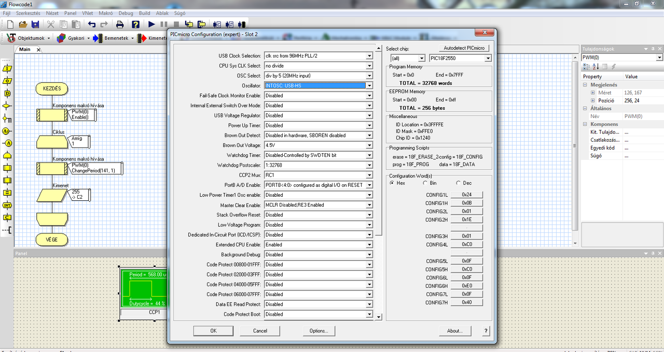Collapse the Megjelenés category

(585, 85)
